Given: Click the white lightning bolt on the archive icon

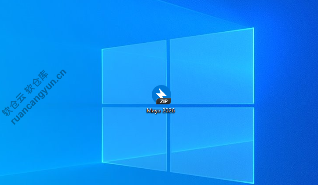Looking at the screenshot, I should tap(161, 93).
